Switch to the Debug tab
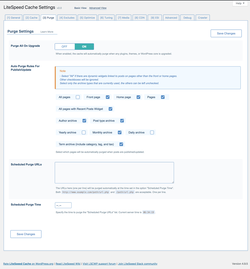Screen dimensions: 250x269 (x=187, y=18)
